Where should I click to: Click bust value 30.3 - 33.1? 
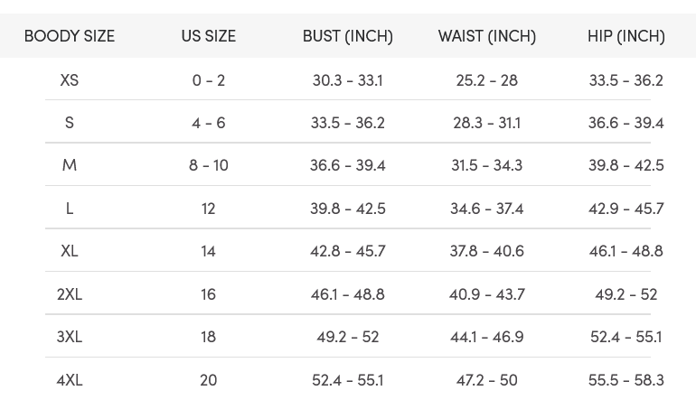[348, 80]
